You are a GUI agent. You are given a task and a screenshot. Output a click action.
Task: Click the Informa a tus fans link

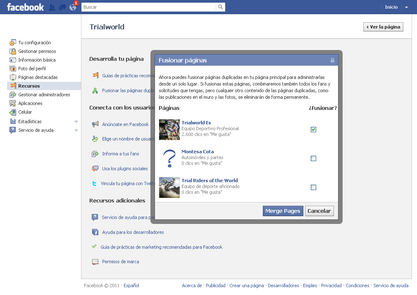point(121,154)
